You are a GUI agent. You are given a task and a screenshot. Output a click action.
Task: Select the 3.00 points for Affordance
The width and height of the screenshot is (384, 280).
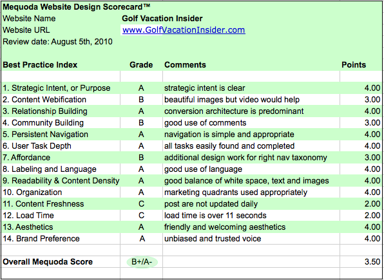372,157
